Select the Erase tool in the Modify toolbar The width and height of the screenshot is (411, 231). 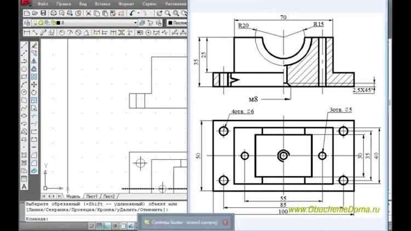click(x=34, y=45)
